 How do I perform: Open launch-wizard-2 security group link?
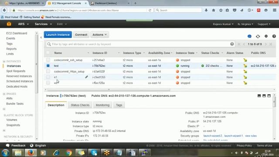[x=213, y=136]
